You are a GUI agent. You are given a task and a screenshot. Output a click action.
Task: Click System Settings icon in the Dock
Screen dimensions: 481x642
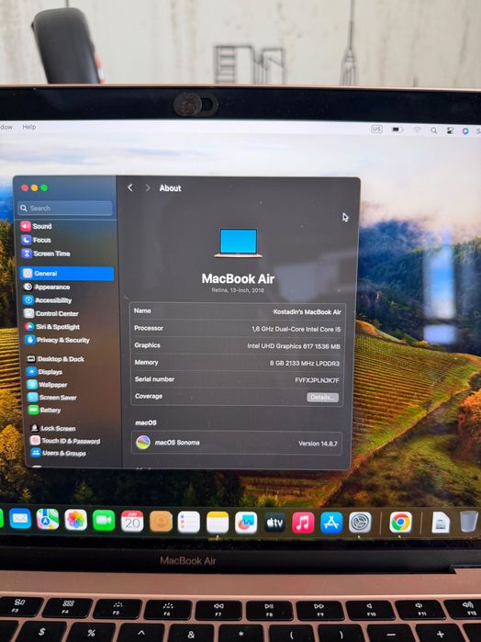360,523
